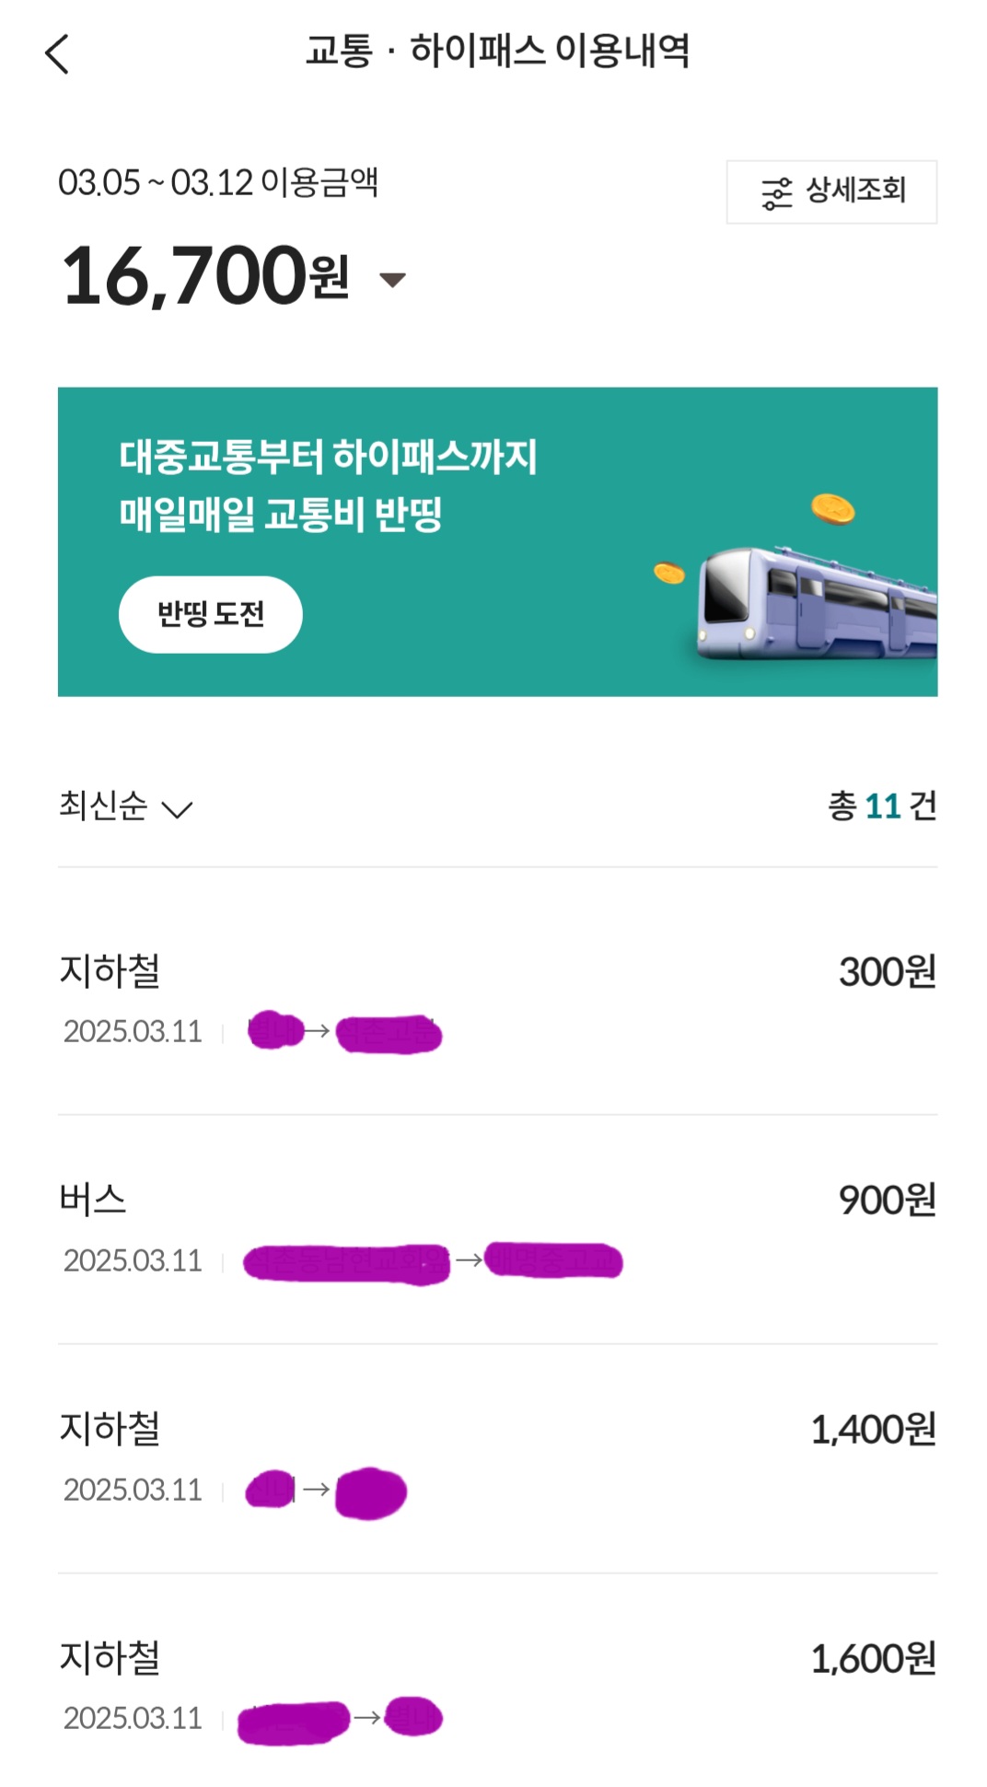This screenshot has width=987, height=1787.
Task: Click the 교통 · 하이패스 이용내역 page title
Action: tap(497, 51)
